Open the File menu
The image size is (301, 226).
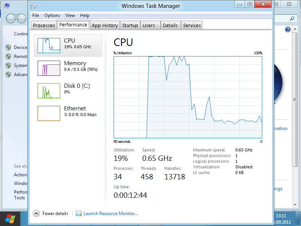tap(36, 15)
